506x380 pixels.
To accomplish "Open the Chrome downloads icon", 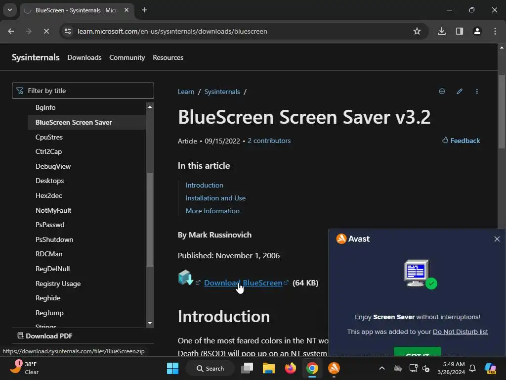I will pos(441,31).
